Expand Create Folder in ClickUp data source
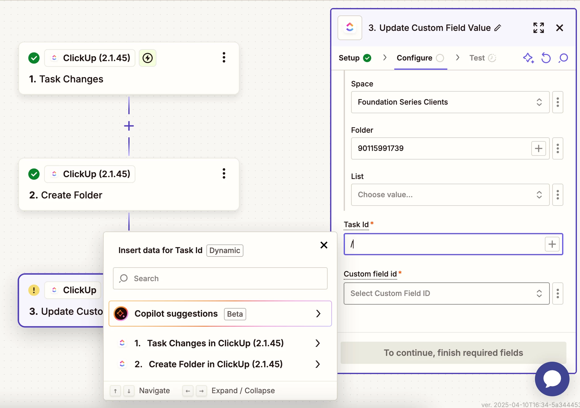 pos(220,364)
